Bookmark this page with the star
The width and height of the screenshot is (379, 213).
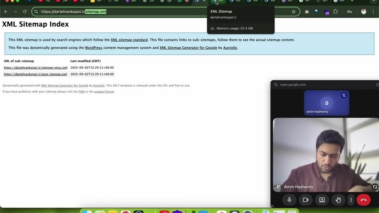(293, 12)
